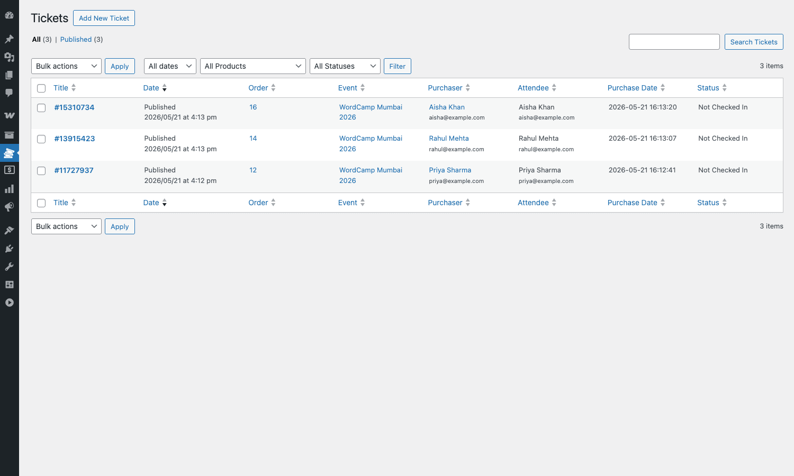794x476 pixels.
Task: Open the All Products filter dropdown
Action: coord(252,66)
